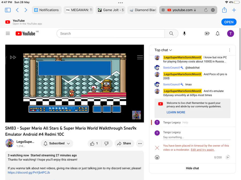Open the Safari sidebar panel

point(8,10)
